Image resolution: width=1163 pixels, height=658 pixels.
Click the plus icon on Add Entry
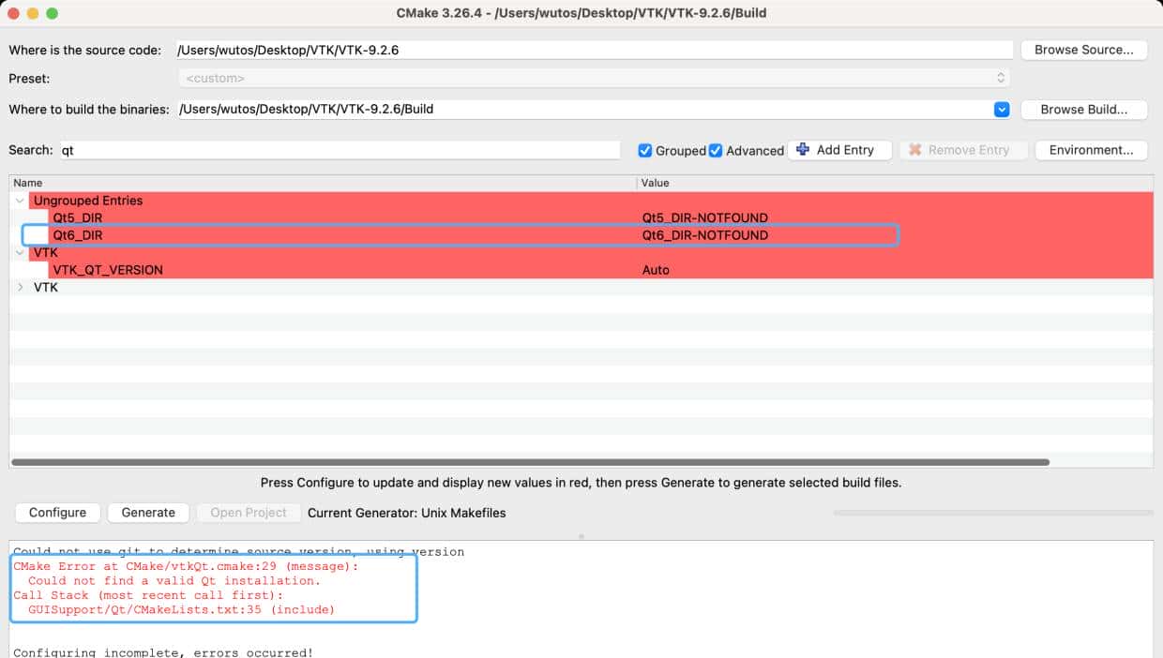coord(803,150)
